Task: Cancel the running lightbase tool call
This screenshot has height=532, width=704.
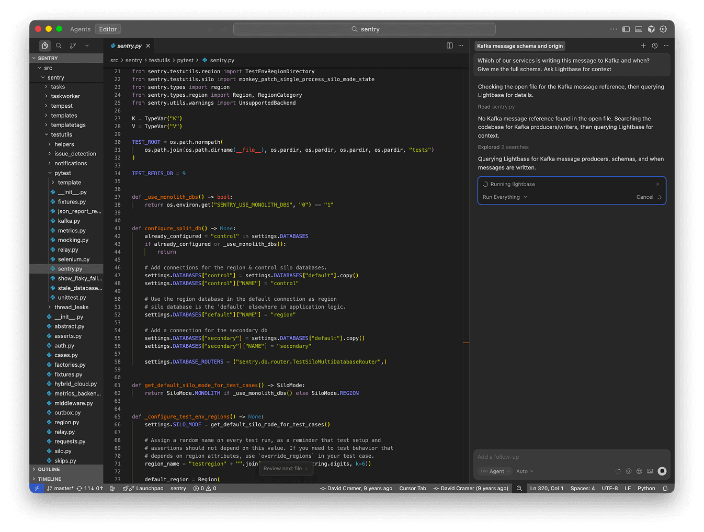Action: pyautogui.click(x=644, y=197)
